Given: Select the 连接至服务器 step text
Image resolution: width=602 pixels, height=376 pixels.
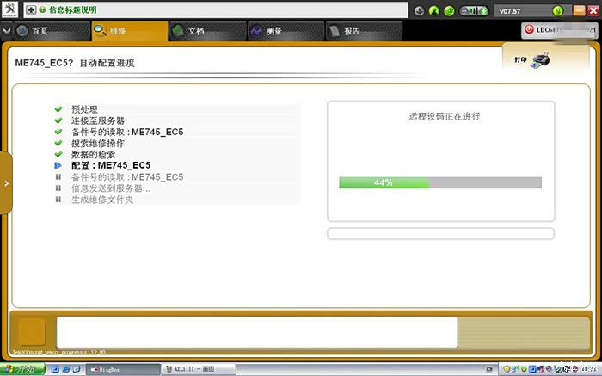Looking at the screenshot, I should click(x=98, y=120).
